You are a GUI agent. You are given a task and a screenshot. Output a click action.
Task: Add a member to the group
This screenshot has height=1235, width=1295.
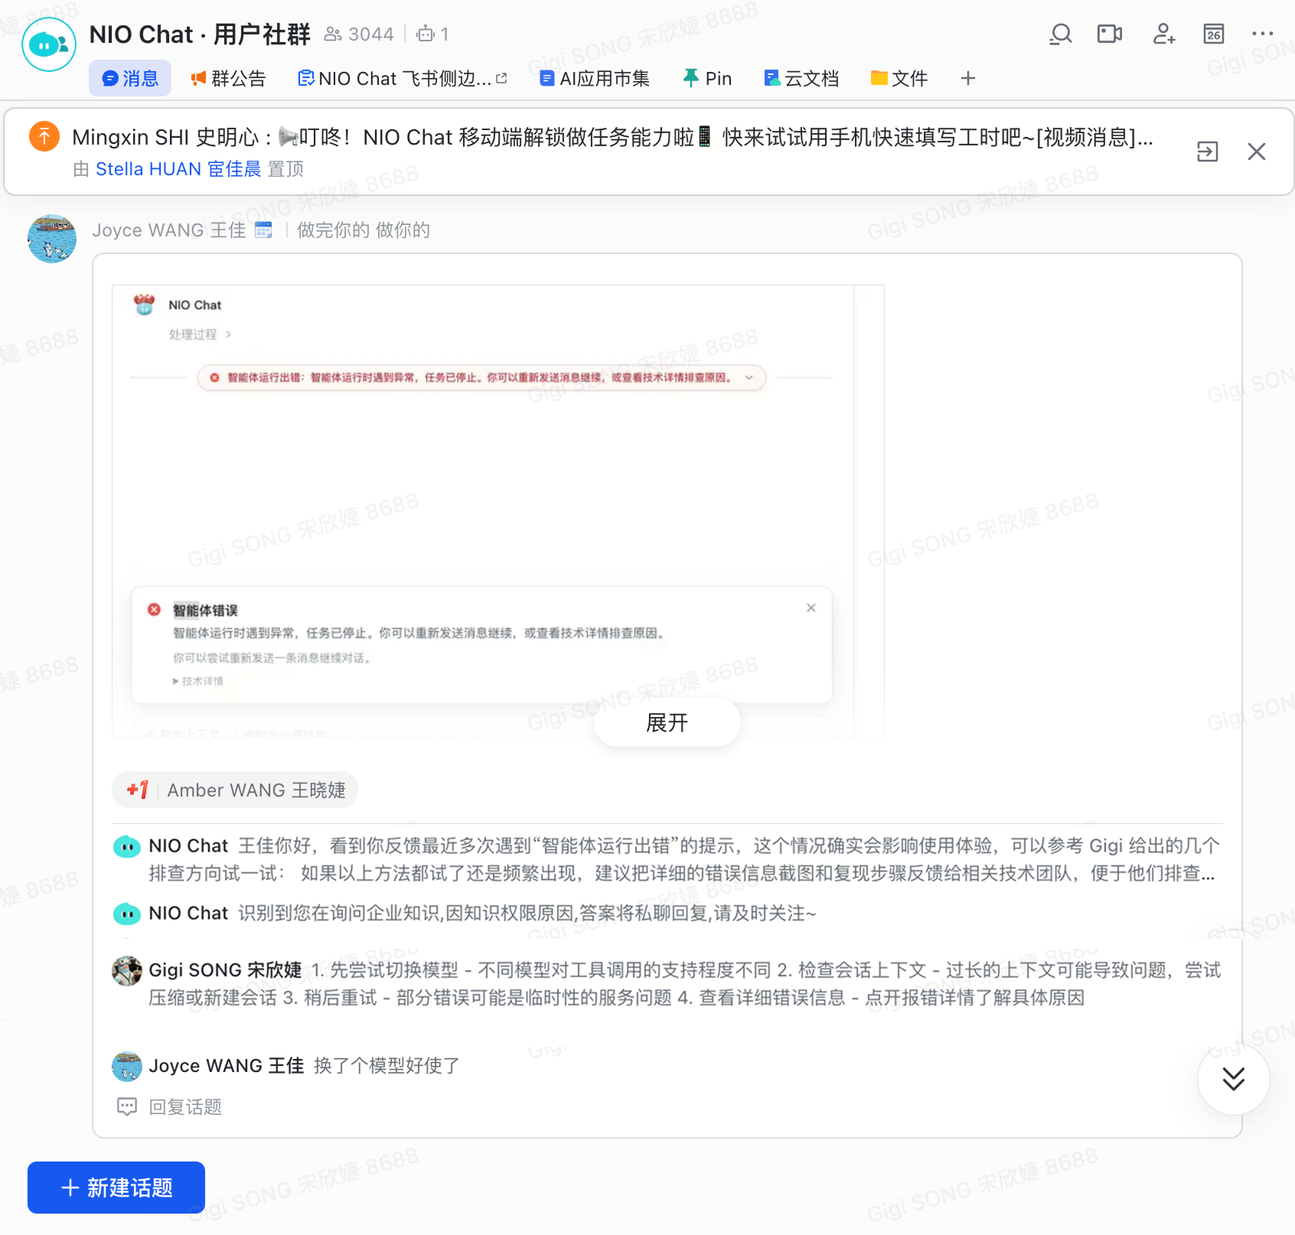(1164, 34)
